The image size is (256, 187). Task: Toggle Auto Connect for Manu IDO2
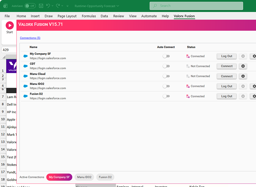tap(166, 86)
